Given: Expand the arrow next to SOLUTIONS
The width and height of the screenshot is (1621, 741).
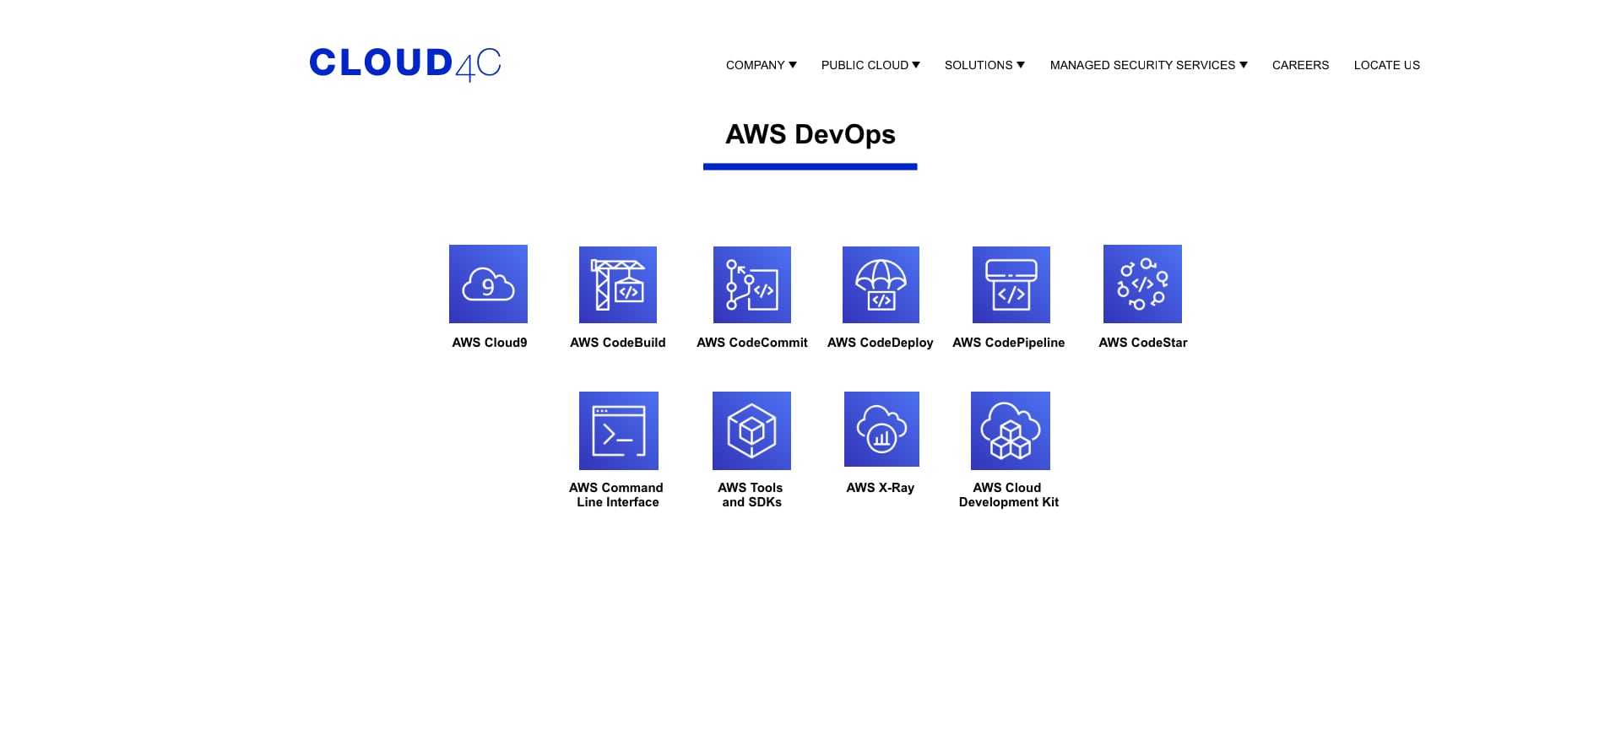Looking at the screenshot, I should [1021, 65].
